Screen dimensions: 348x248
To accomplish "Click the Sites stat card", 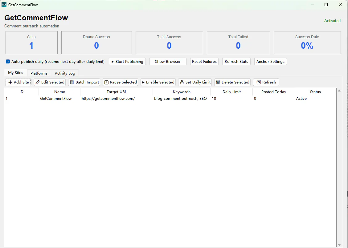I will point(31,43).
